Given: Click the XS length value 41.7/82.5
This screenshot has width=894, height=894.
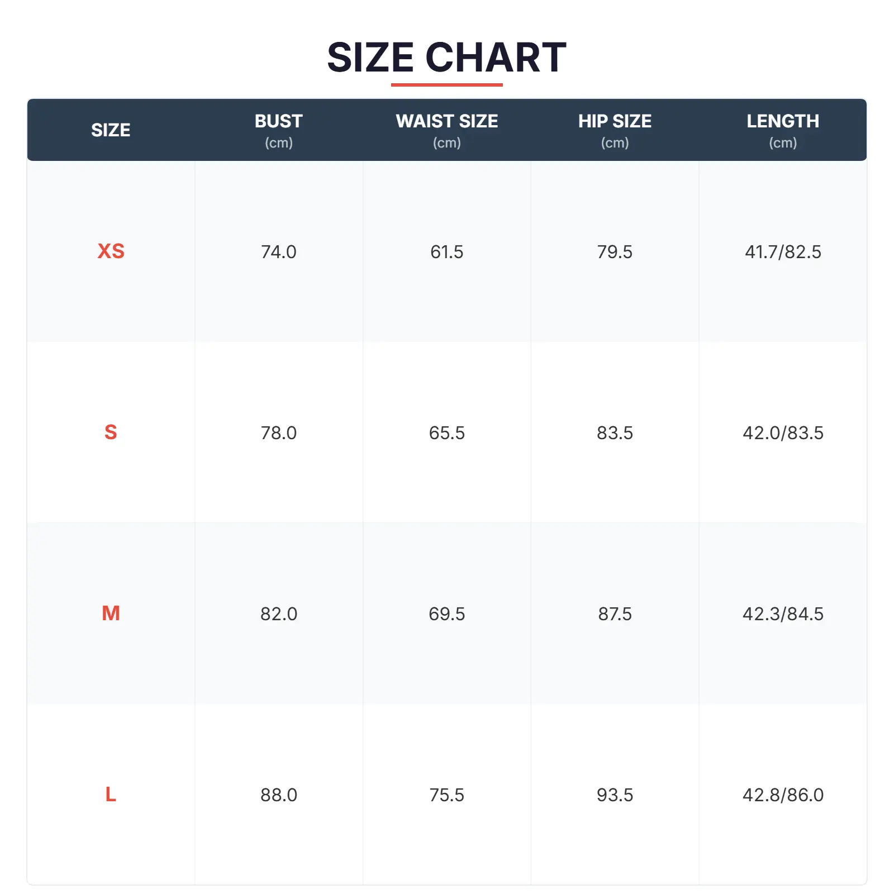Looking at the screenshot, I should [x=783, y=252].
